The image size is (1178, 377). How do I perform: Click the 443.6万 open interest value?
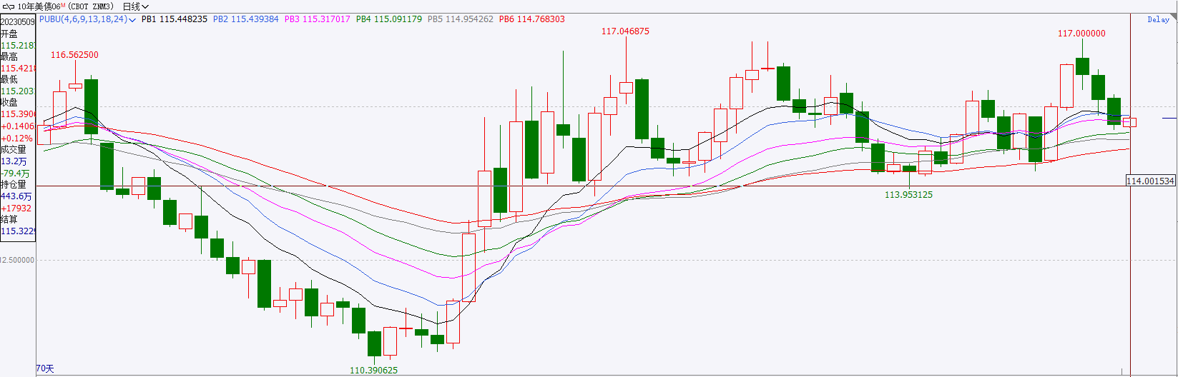[x=16, y=196]
